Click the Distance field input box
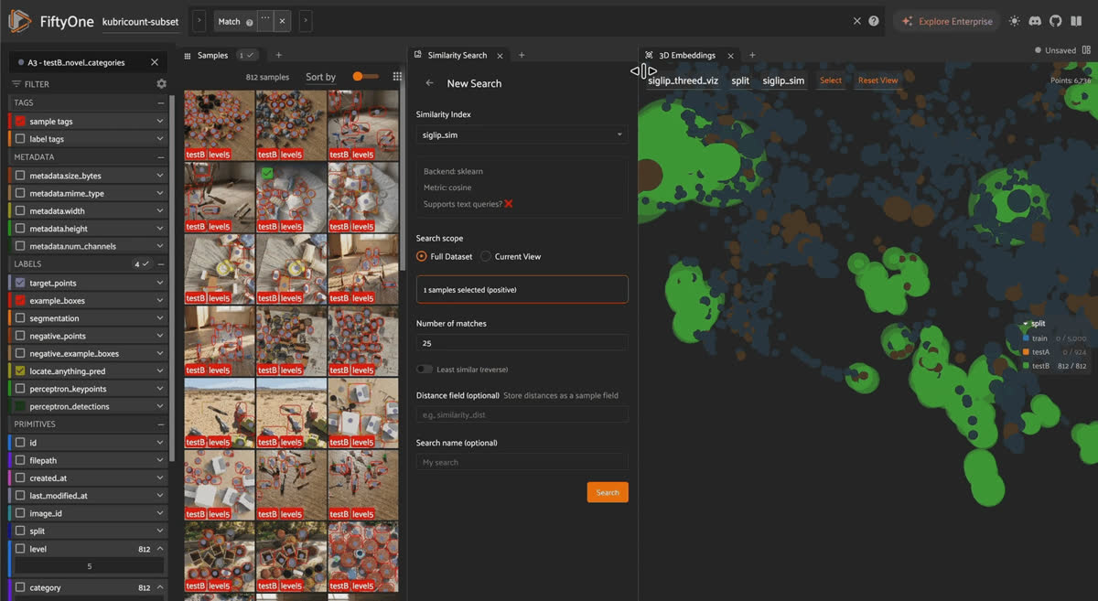This screenshot has height=601, width=1098. (x=522, y=414)
